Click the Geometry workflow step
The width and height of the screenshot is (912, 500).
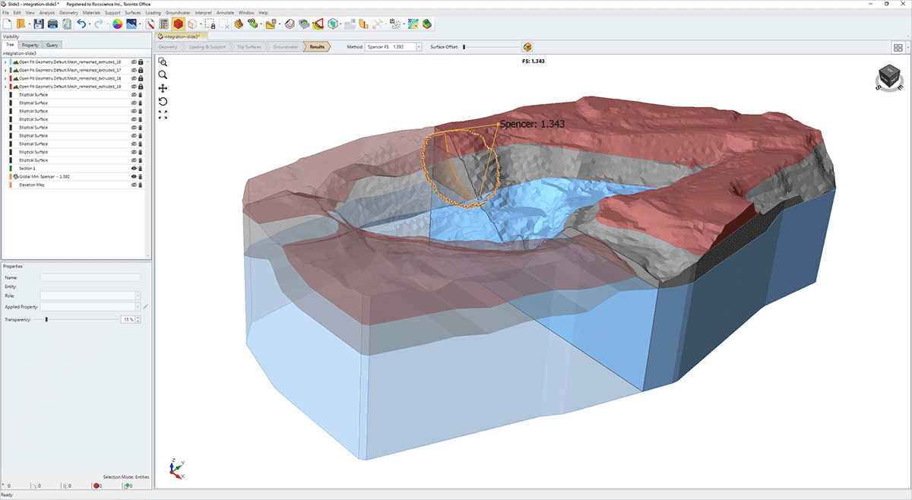point(168,47)
